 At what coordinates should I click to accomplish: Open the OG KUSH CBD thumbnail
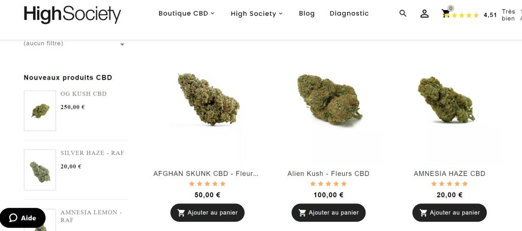click(x=40, y=111)
